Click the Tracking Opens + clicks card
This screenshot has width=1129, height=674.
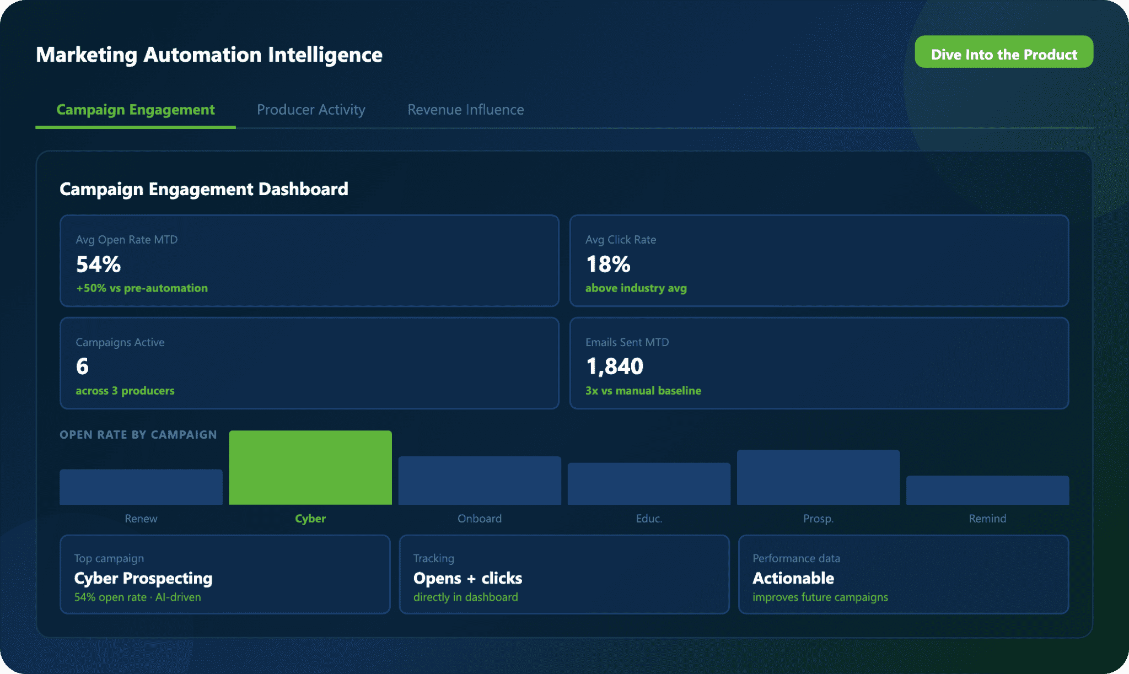(x=564, y=574)
